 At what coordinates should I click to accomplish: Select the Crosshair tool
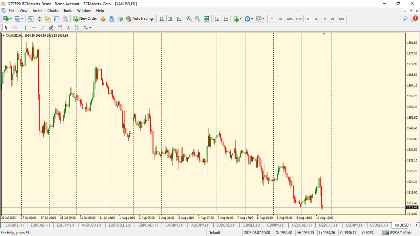click(x=15, y=28)
